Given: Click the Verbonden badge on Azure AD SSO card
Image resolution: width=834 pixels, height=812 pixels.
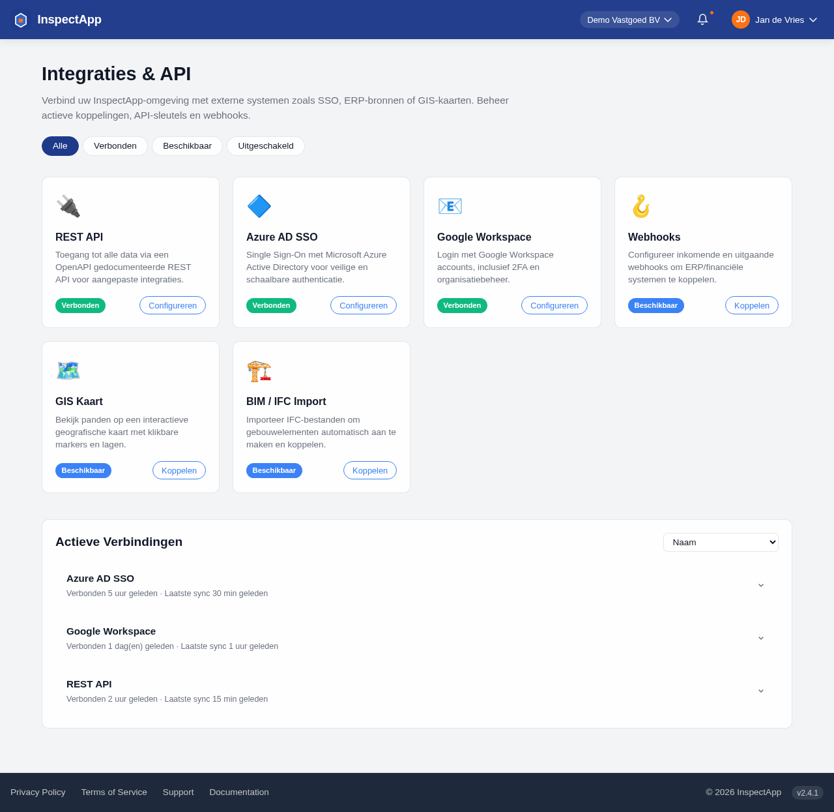Looking at the screenshot, I should pos(271,305).
